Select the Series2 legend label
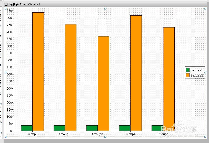 [197, 75]
